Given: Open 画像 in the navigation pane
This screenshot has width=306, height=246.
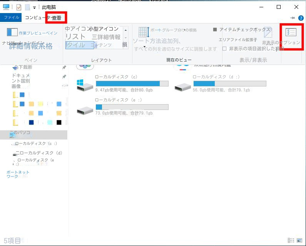Looking at the screenshot, I should (16, 86).
